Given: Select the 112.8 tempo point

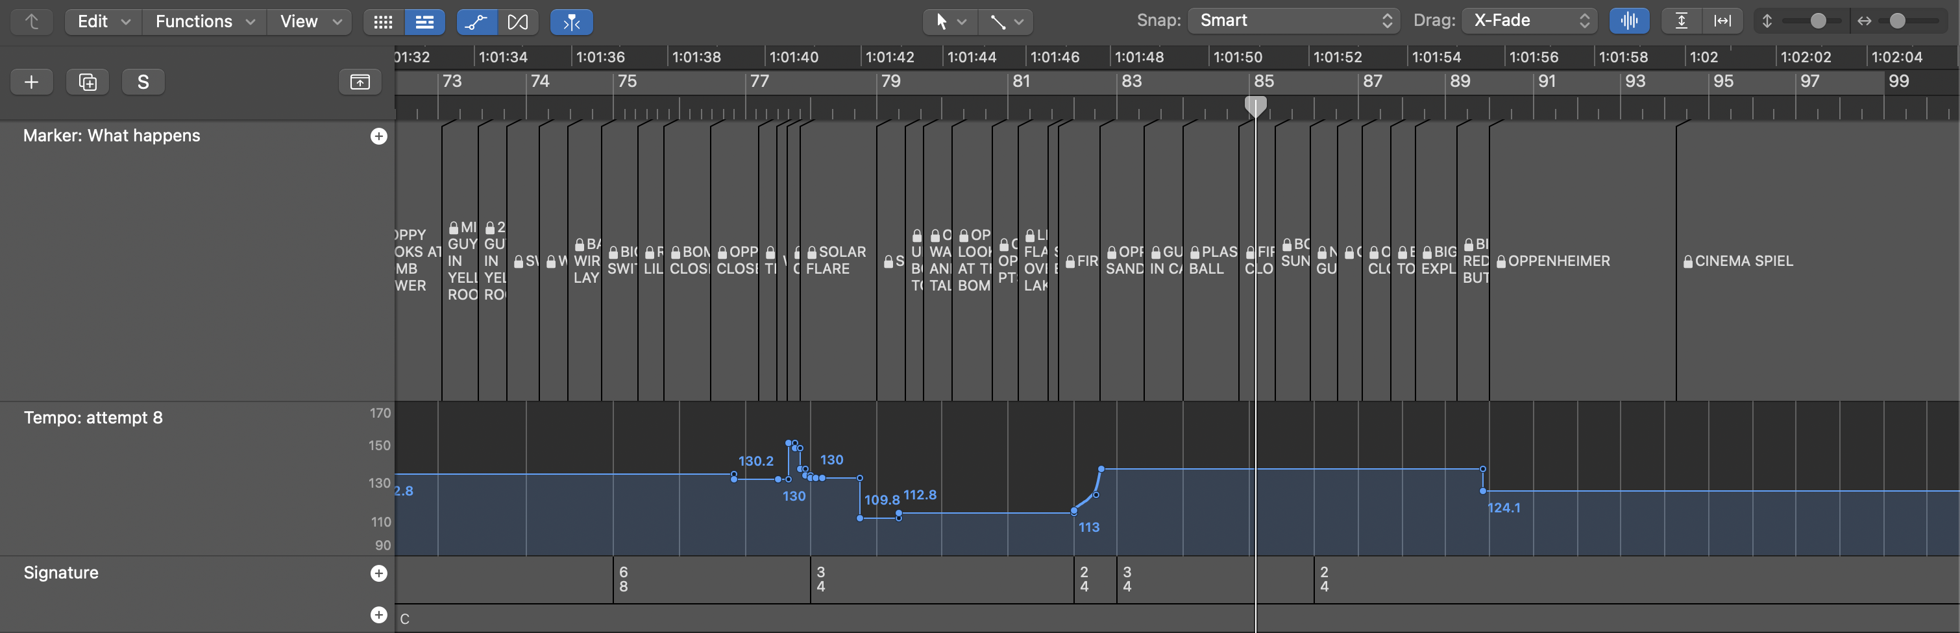Looking at the screenshot, I should click(x=899, y=514).
